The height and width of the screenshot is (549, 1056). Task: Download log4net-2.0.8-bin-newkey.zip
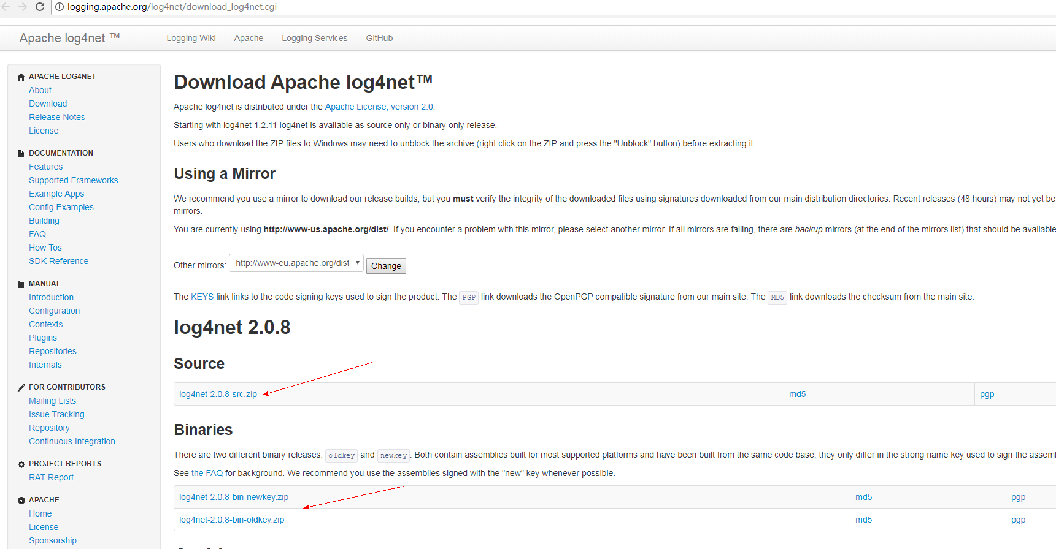point(234,497)
